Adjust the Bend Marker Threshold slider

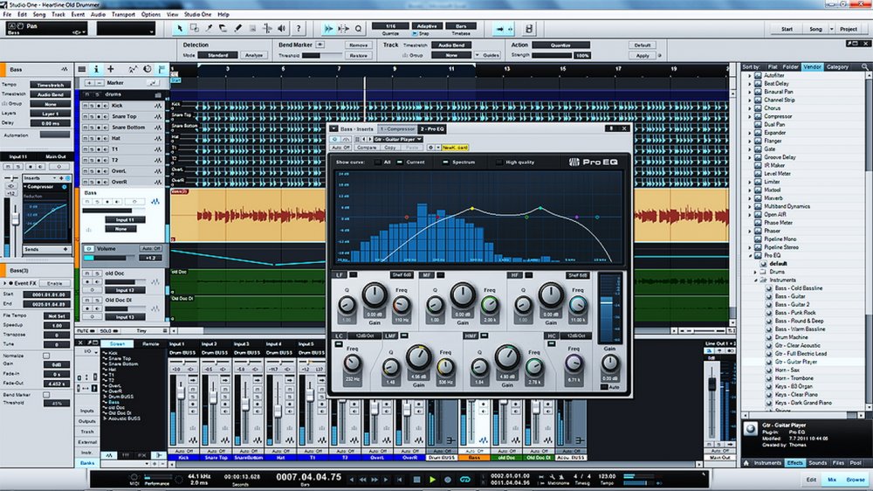[322, 56]
